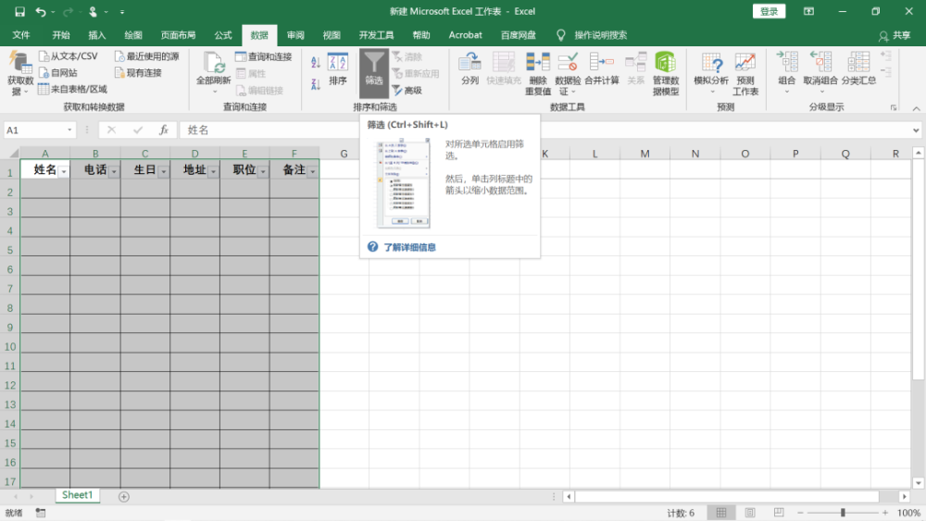Open filter dropdown for 电话 column
The image size is (926, 521).
[114, 172]
